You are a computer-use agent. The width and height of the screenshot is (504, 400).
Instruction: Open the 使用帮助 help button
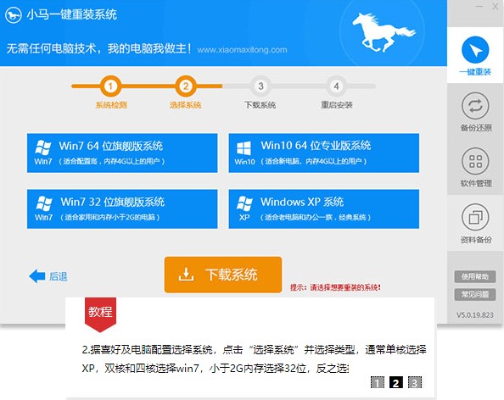(475, 276)
